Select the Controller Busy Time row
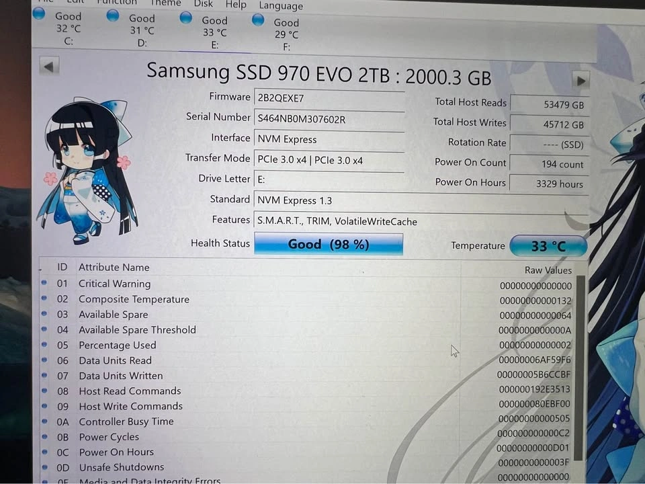Screen dimensions: 645x484 306,421
